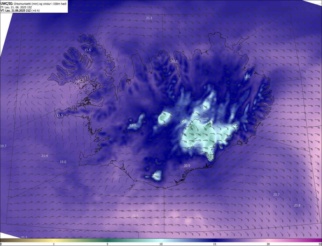Click the 22.2 value in north Iceland
The height and width of the screenshot is (246, 322).
point(174,61)
